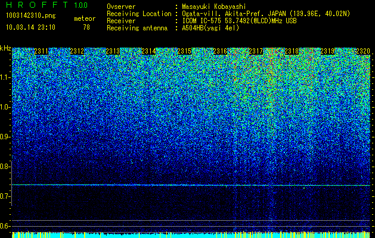The width and height of the screenshot is (375, 238).
Task: Click the receiver ICOM IC-575 53.7492 text
Action: click(239, 21)
